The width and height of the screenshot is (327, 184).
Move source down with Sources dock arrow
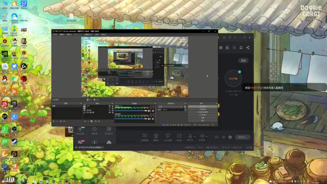99,121
